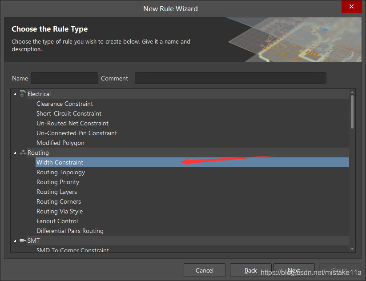366x281 pixels.
Task: Choose Un-Routed Net Constraint
Action: pyautogui.click(x=72, y=123)
